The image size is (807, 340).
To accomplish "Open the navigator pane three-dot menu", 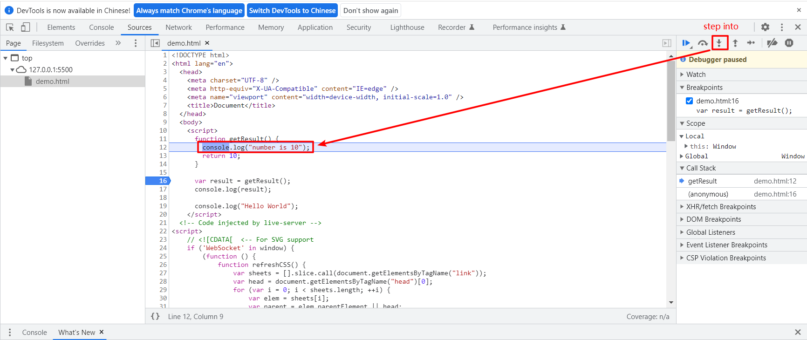I will 136,43.
